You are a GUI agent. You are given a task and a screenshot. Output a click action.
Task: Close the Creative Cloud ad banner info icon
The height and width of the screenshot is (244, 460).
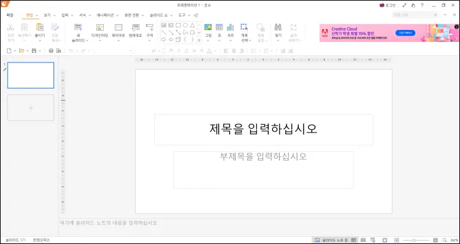pyautogui.click(x=456, y=27)
